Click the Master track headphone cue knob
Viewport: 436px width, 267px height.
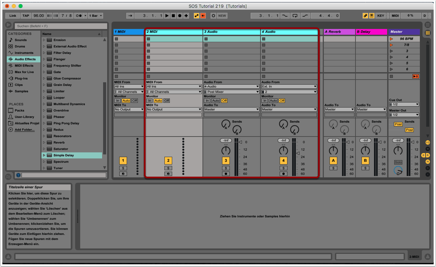click(x=398, y=171)
